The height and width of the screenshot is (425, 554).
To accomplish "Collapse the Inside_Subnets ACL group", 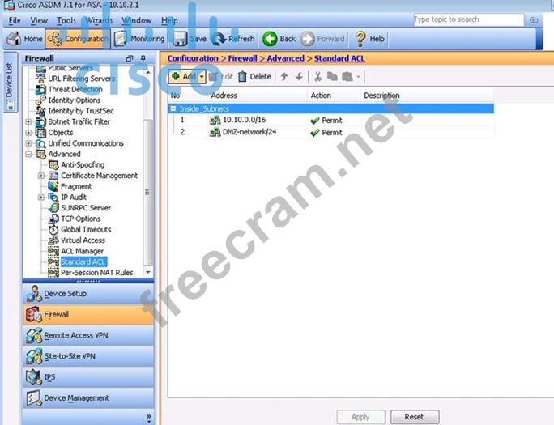I will click(x=173, y=108).
